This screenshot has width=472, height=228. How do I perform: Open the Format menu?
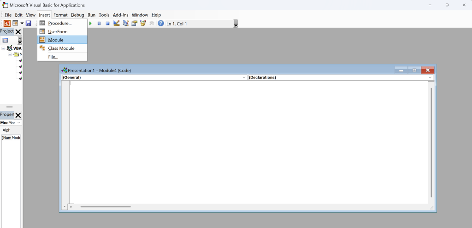[x=60, y=15]
